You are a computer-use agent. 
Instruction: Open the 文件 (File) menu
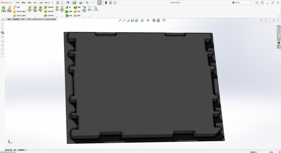(18, 3)
